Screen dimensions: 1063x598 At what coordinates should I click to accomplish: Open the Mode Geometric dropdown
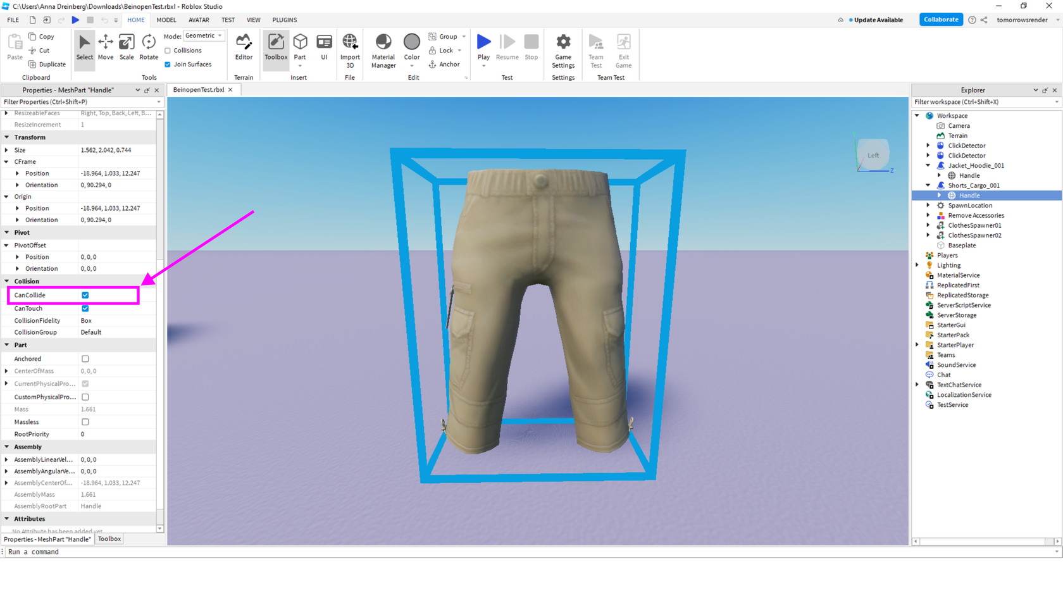point(204,36)
